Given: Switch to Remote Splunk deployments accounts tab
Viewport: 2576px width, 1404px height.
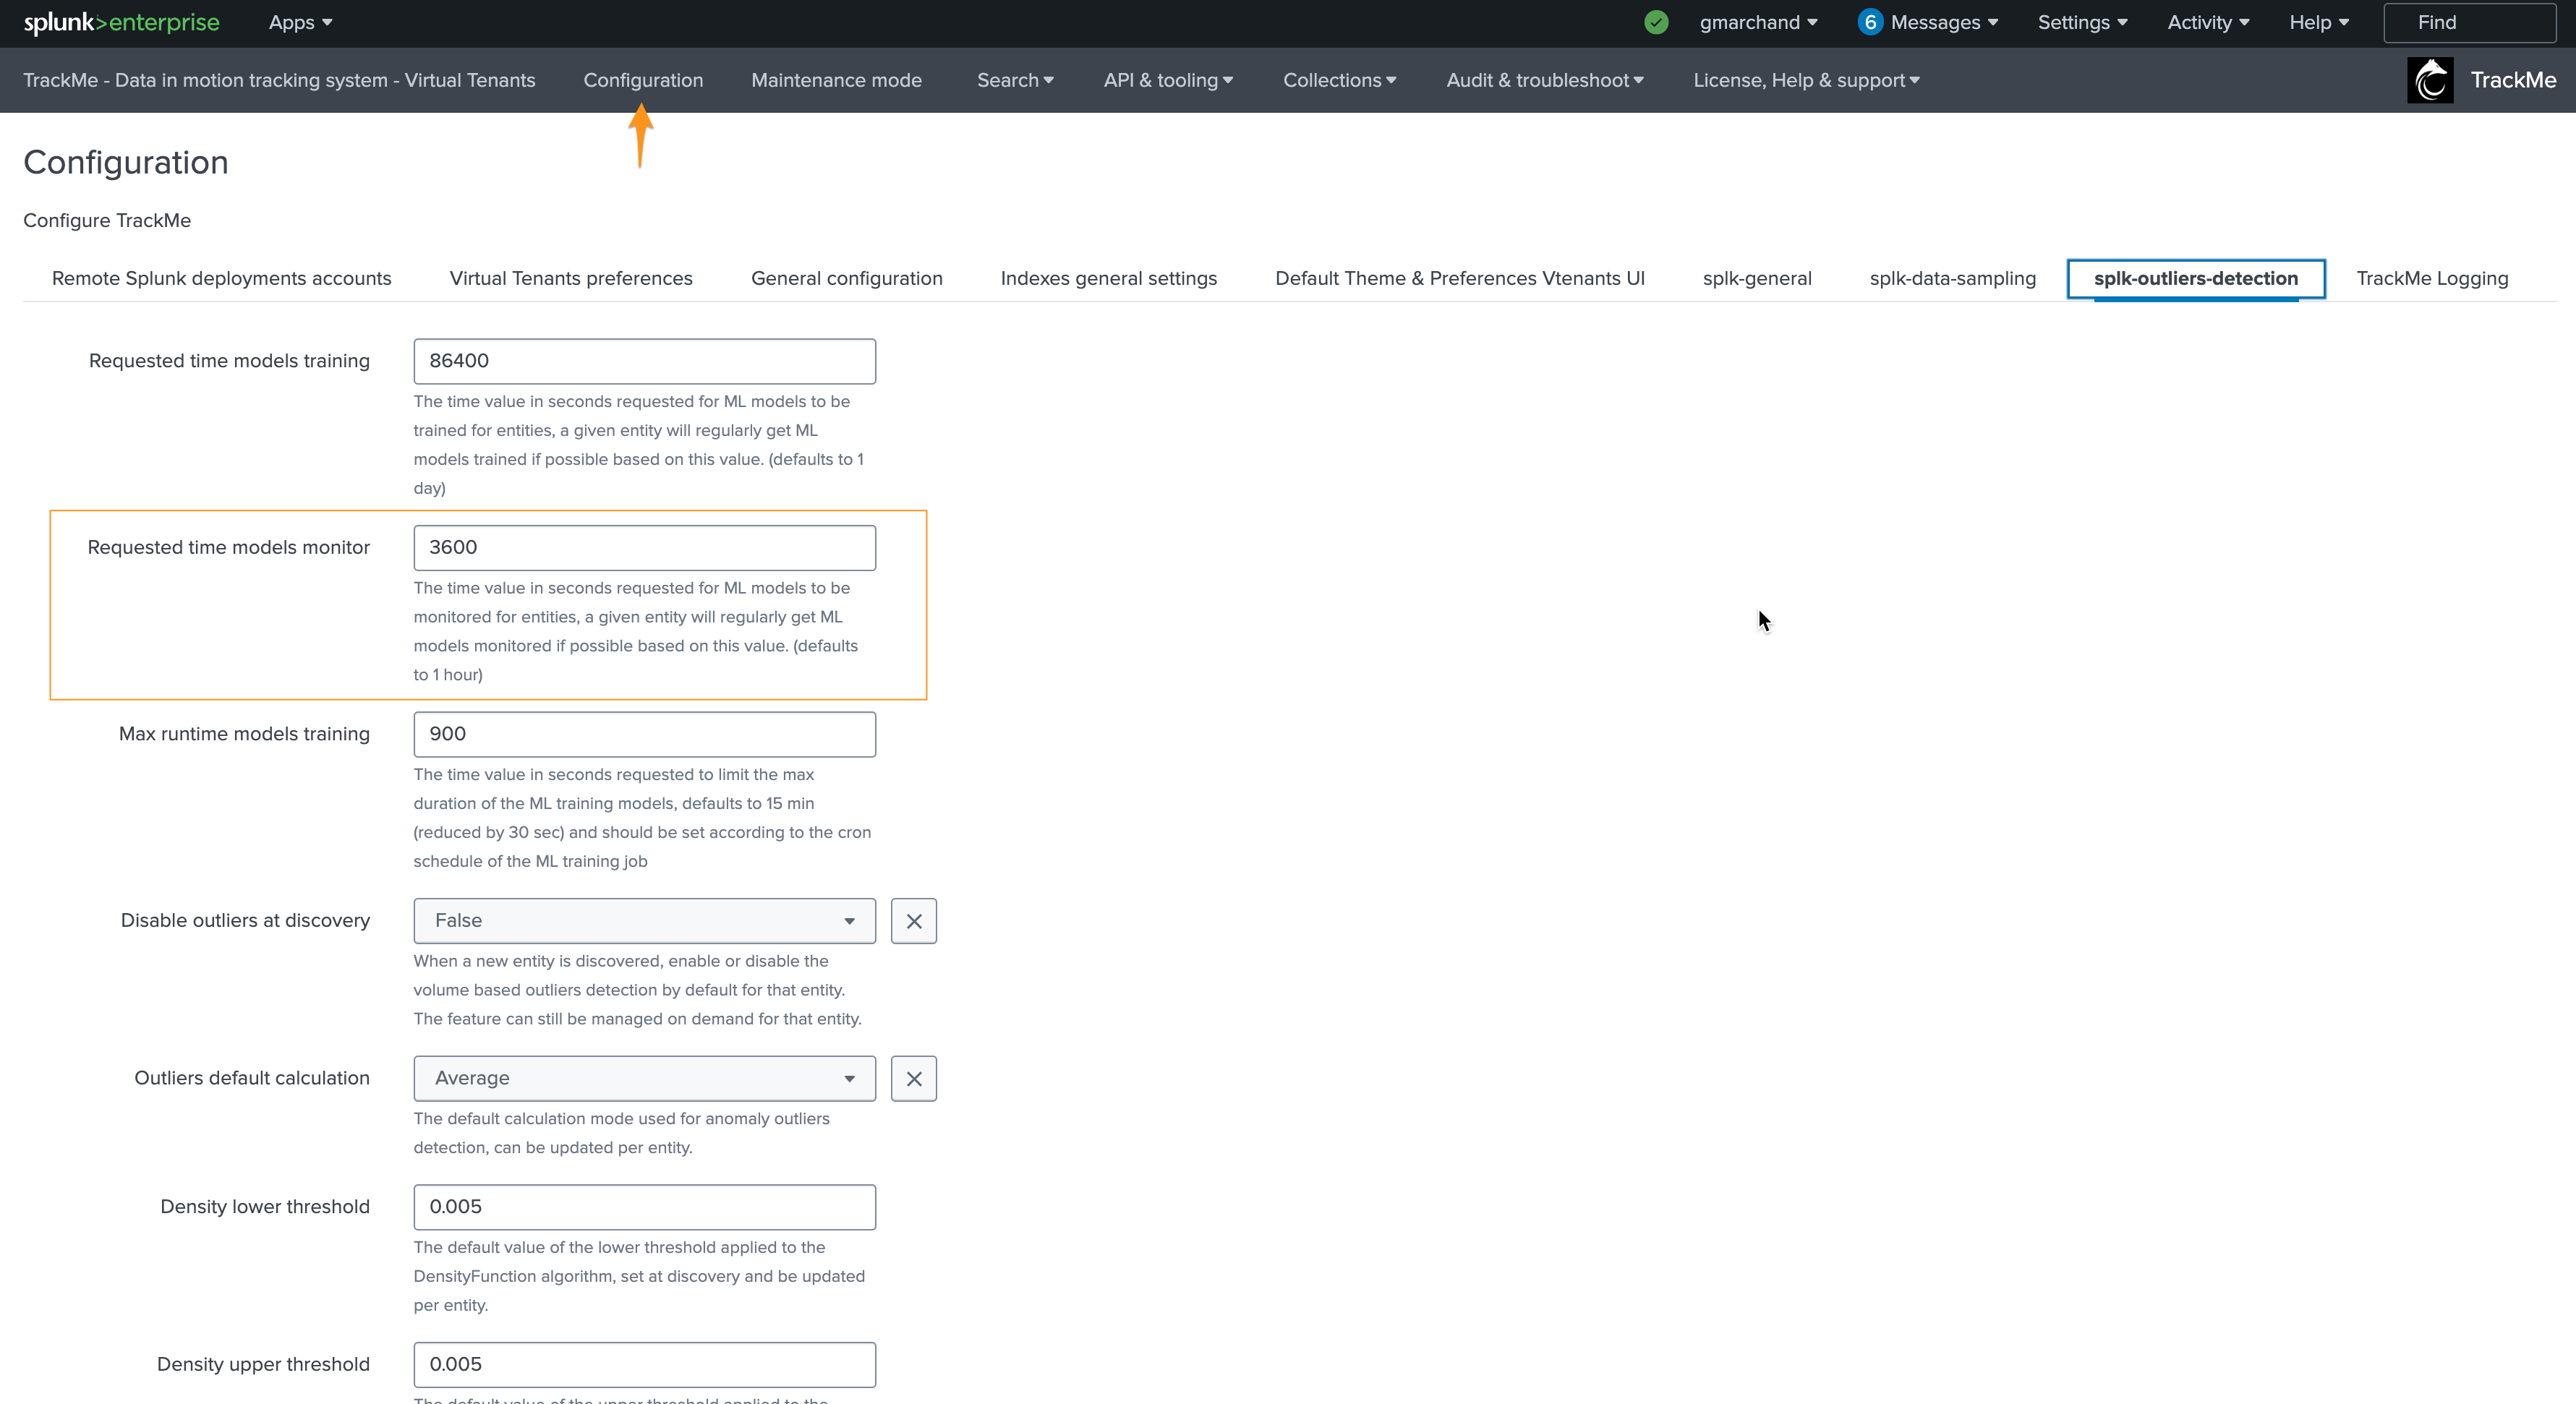Looking at the screenshot, I should coord(221,278).
